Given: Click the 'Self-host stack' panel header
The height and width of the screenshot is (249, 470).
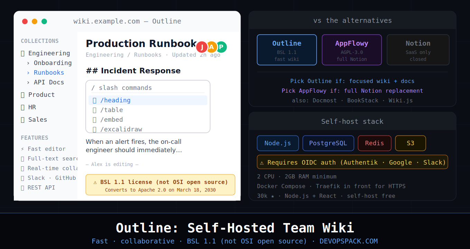Looking at the screenshot, I should [x=352, y=121].
